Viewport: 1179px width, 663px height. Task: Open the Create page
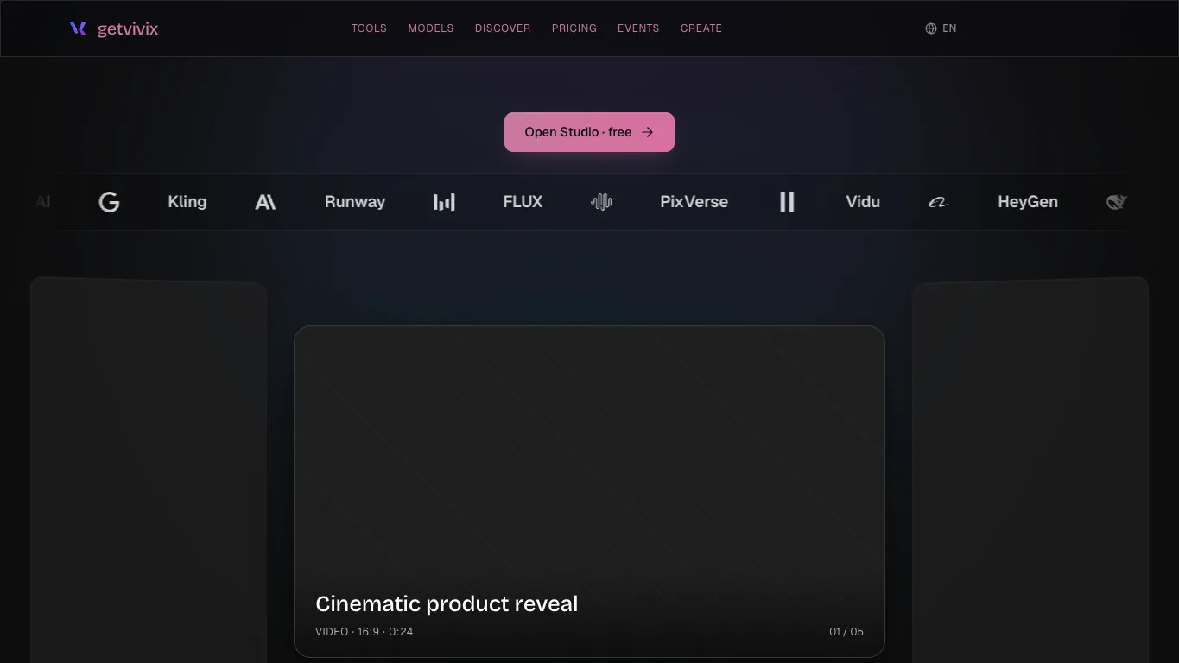(x=701, y=28)
